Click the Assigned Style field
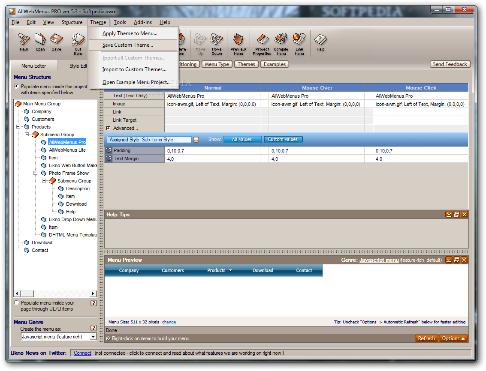This screenshot has height=371, width=486. 150,140
